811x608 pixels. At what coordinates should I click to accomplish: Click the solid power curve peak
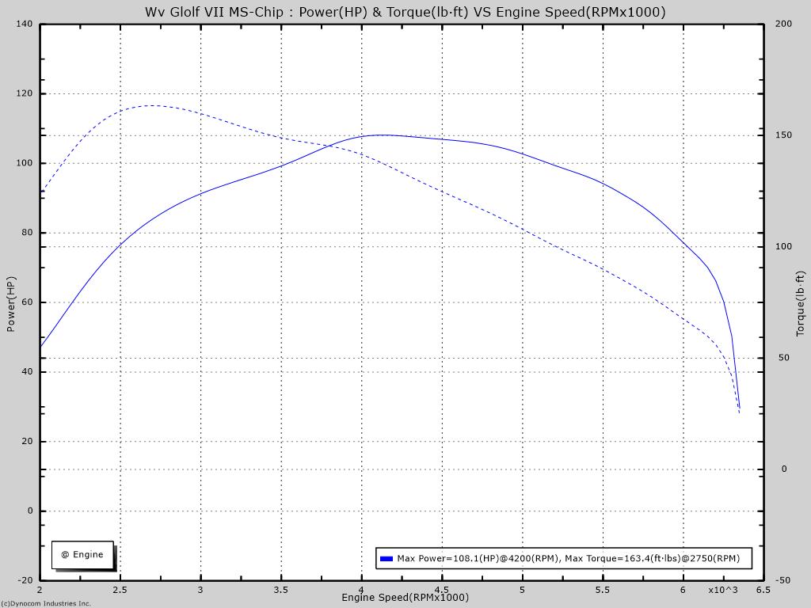(x=383, y=135)
